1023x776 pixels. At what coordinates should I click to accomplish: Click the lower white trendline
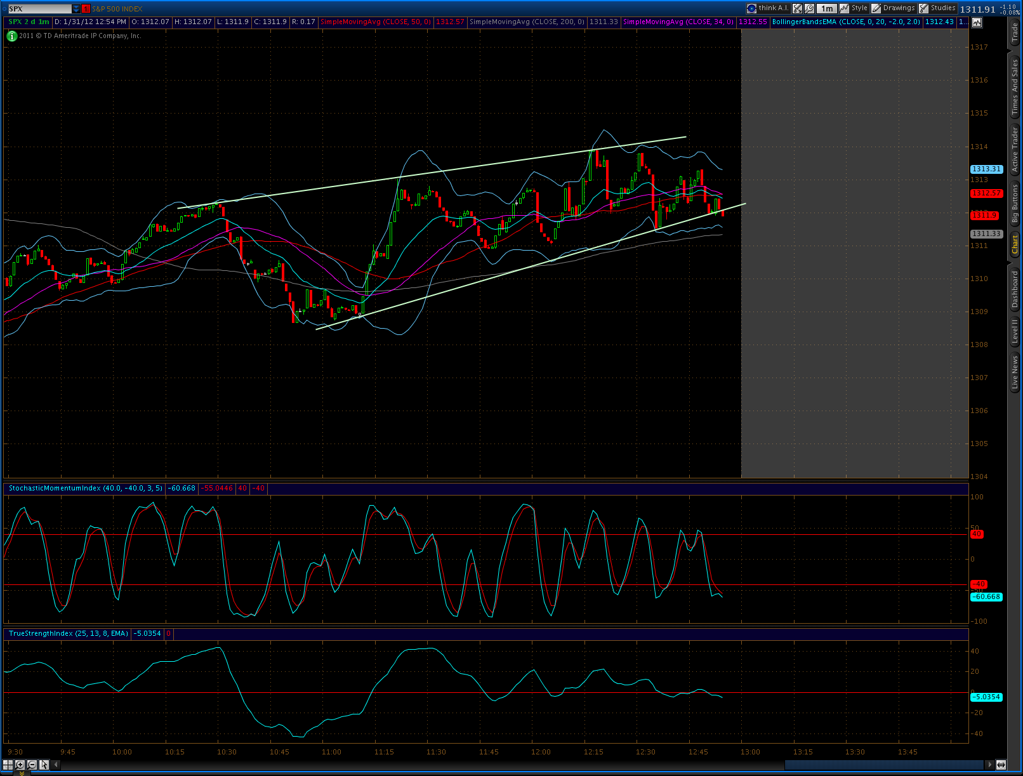click(531, 266)
